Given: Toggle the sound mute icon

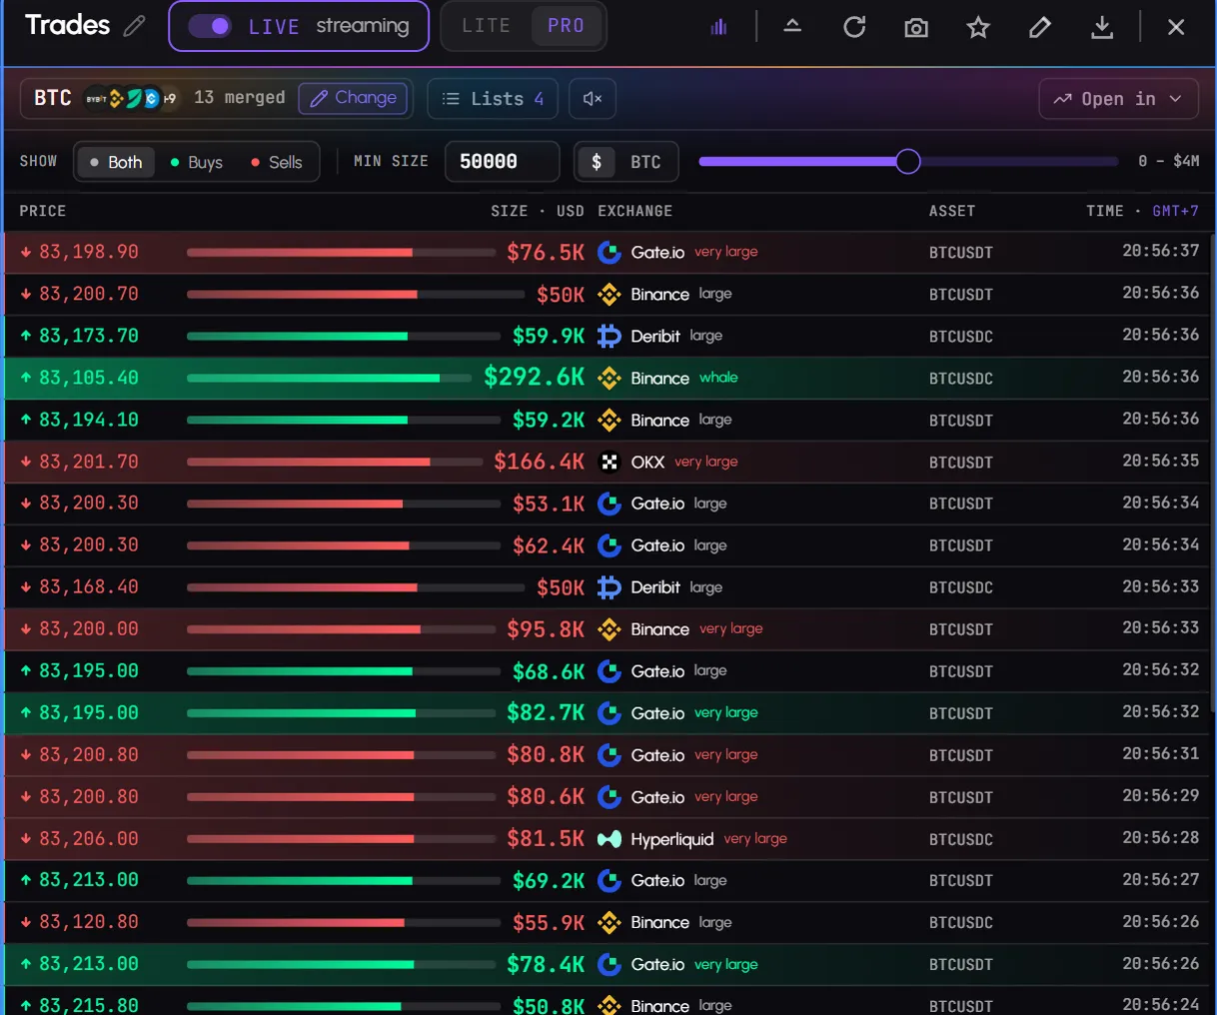Looking at the screenshot, I should (593, 98).
